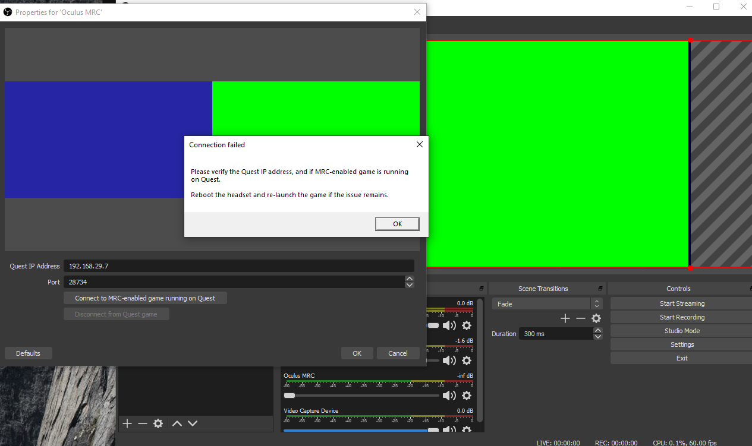Click the Quest IP Address field

[239, 266]
